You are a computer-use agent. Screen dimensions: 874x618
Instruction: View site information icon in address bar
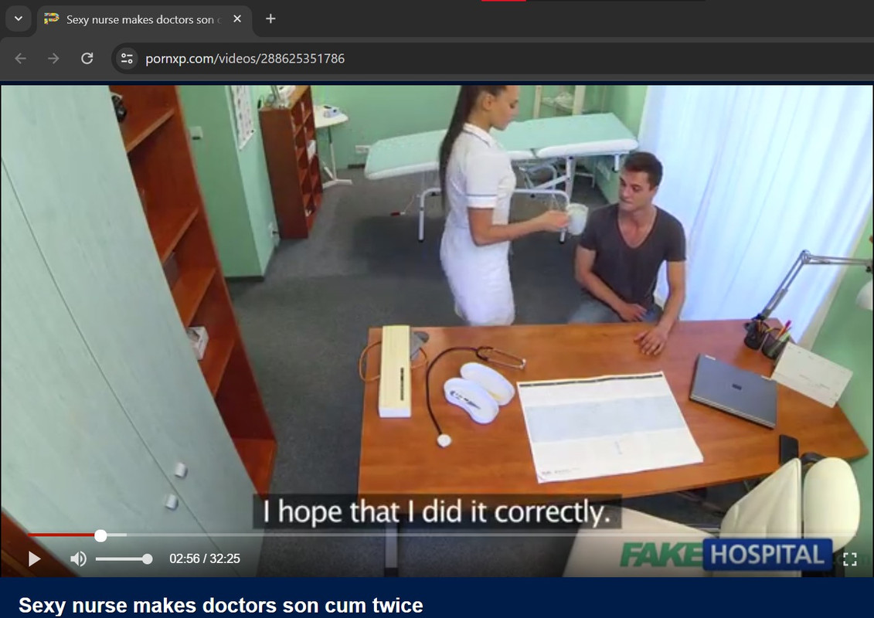(127, 59)
